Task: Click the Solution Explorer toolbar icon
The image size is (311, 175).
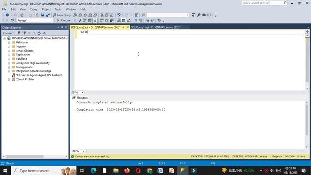Action: (x=193, y=15)
